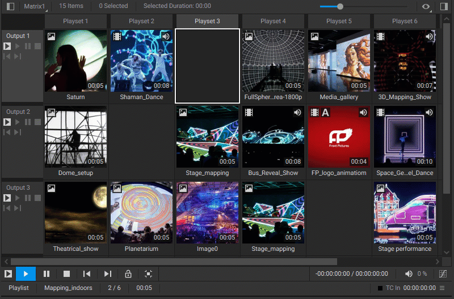
Task: Select the Media_gallery thumbnail
Action: click(x=339, y=61)
